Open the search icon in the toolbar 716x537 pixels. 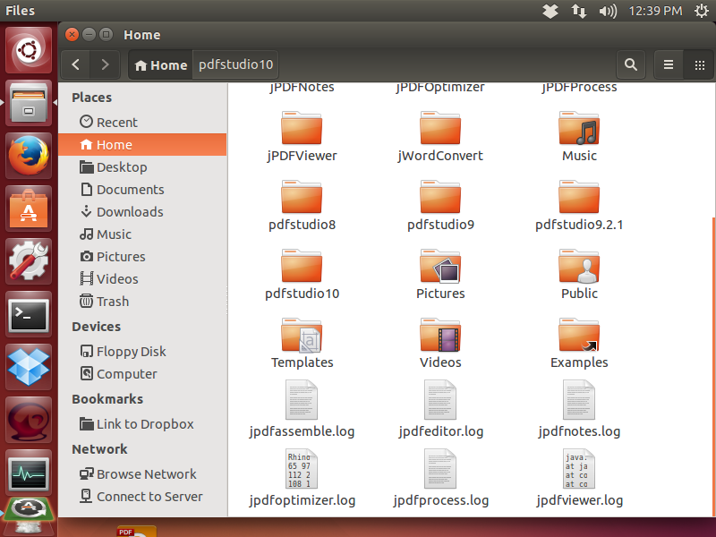(x=631, y=64)
